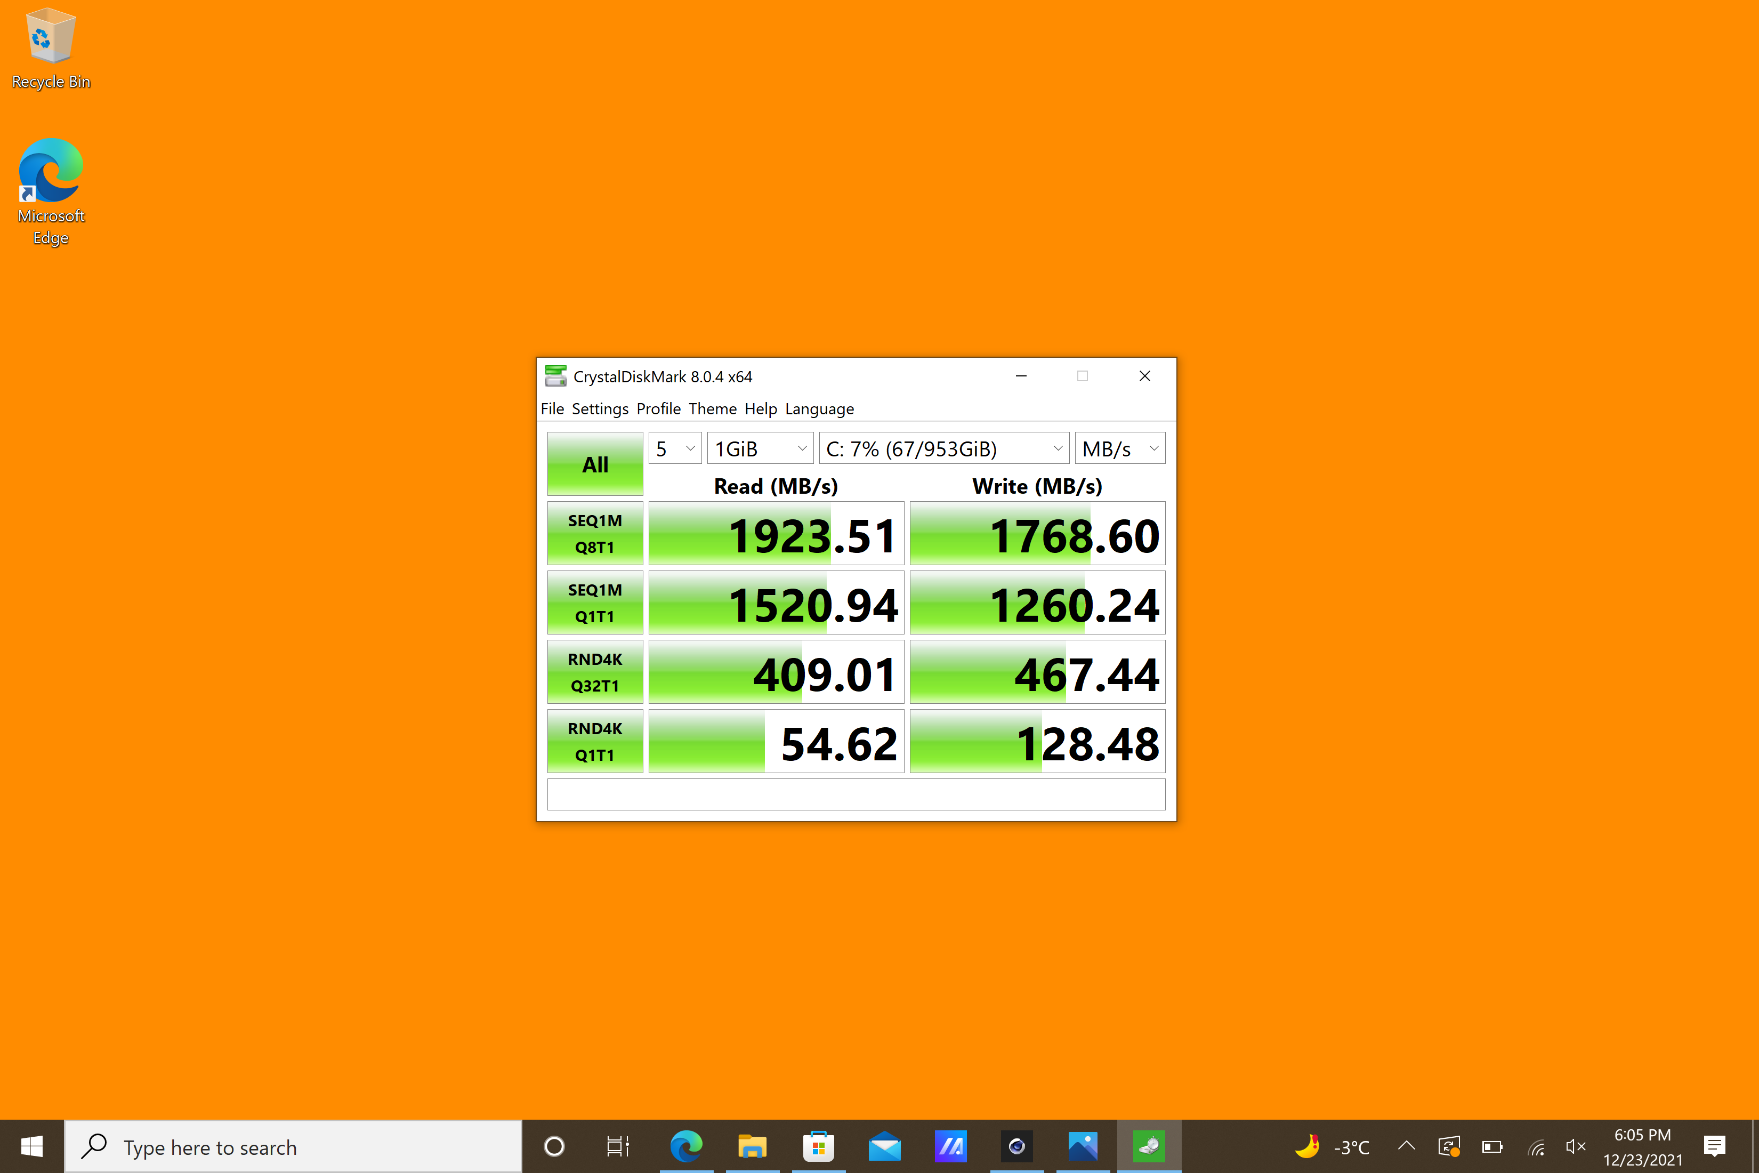Screen dimensions: 1759x1173
Task: Open Mail app in taskbar
Action: click(x=884, y=1146)
